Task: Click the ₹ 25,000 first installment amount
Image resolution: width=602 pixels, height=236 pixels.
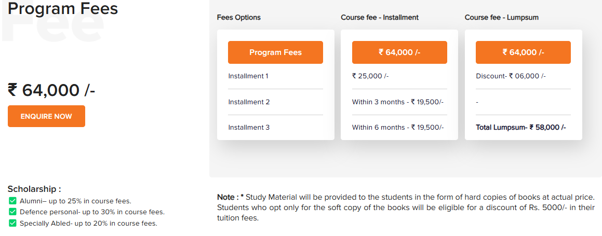Action: click(370, 76)
